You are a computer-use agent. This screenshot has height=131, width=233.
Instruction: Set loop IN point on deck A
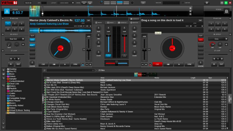11,64
